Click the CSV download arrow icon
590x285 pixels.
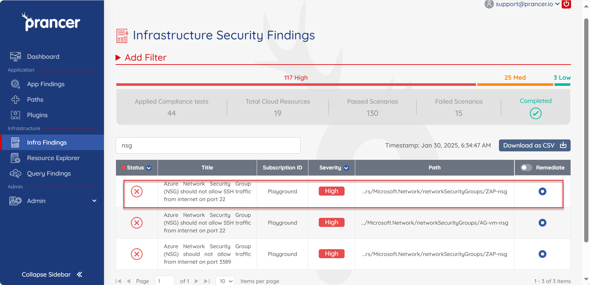[x=563, y=145]
